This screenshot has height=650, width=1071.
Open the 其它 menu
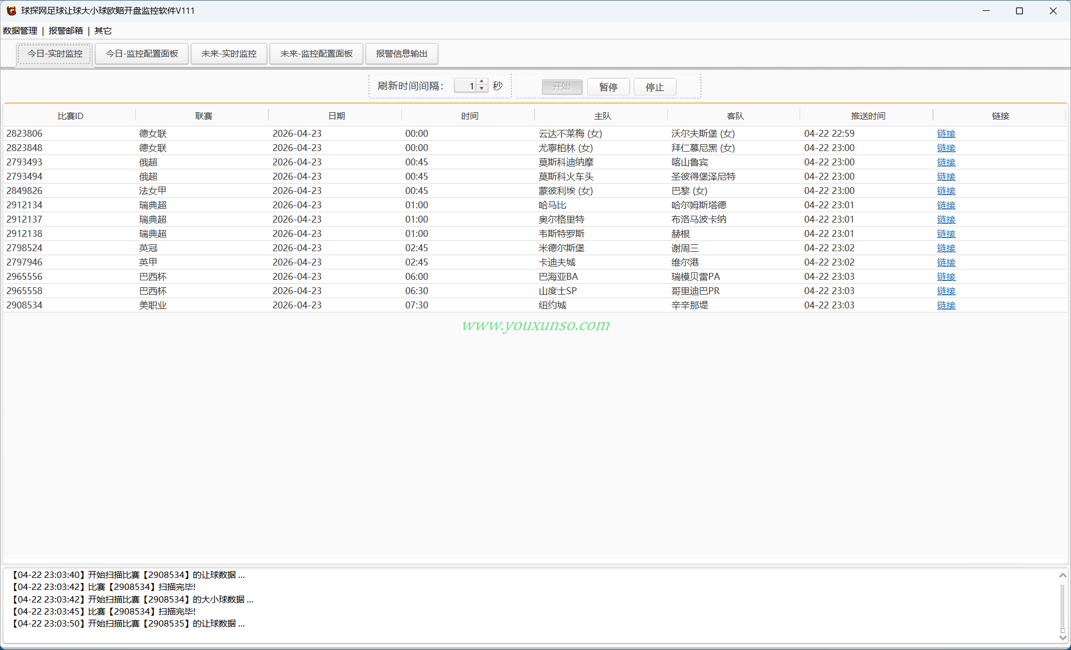pos(103,31)
